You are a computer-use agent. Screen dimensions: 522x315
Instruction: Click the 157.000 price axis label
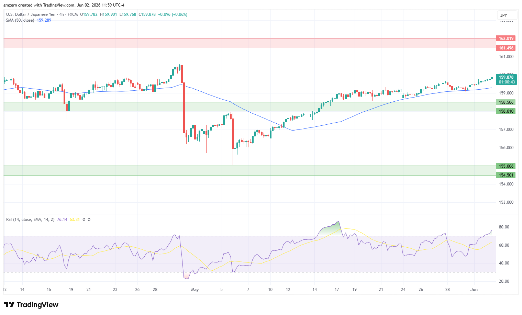[x=506, y=130]
